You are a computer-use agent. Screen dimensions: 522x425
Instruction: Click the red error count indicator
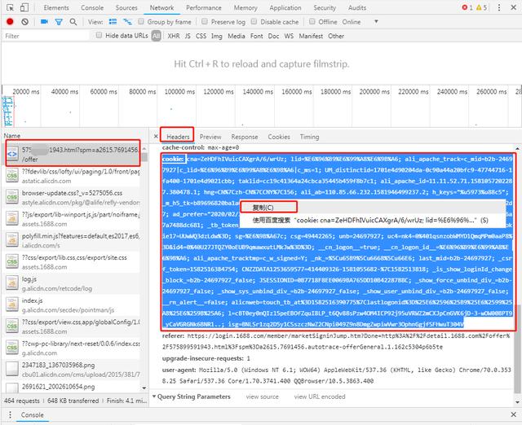point(467,7)
